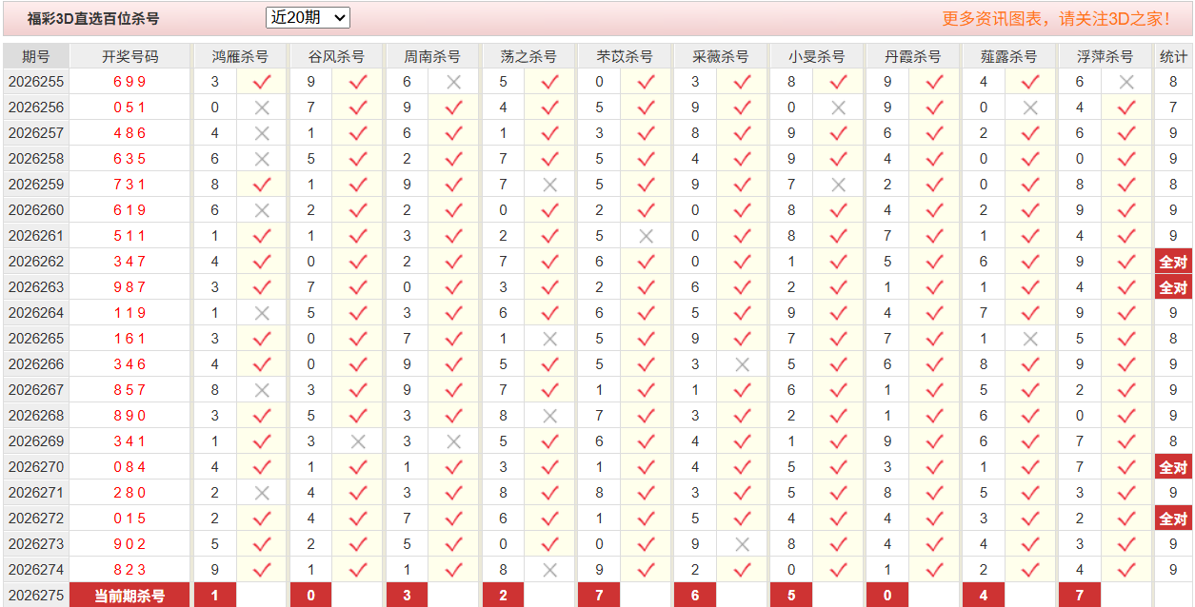Select the current 小旻杀号 kill number 5
Viewport: 1195px width, 607px height.
[x=791, y=596]
